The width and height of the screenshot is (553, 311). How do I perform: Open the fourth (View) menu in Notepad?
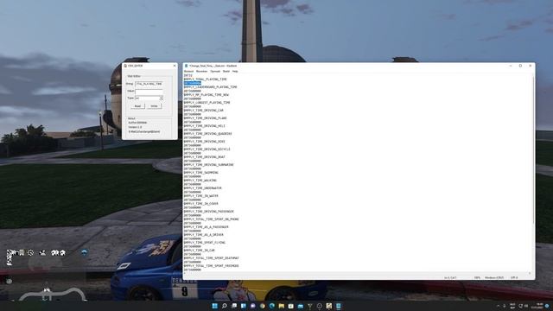click(x=226, y=71)
